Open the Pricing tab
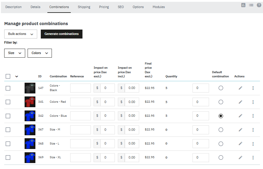Viewport: 263px width, 169px height. click(x=104, y=7)
